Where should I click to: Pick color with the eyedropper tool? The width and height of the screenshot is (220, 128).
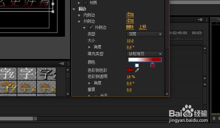coord(137,70)
